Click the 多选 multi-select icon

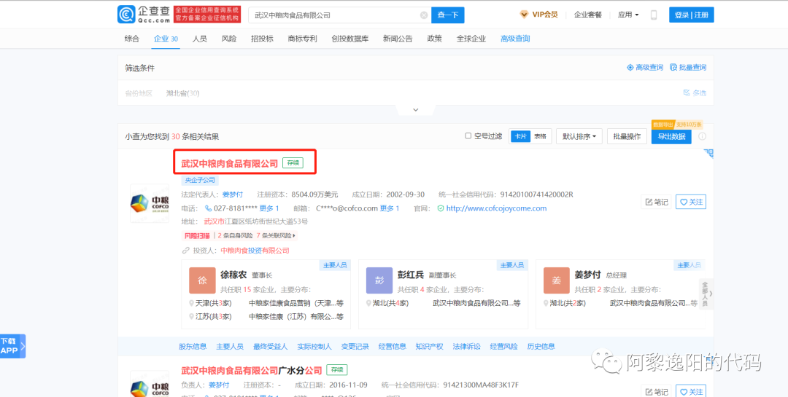694,93
